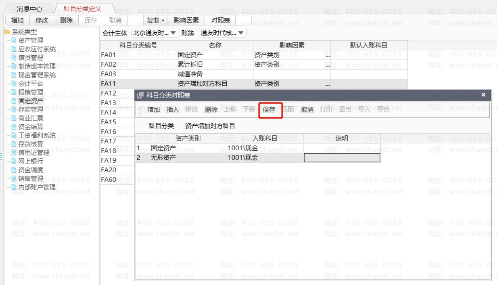
Task: Click 删除 in the main window toolbar
Action: tap(66, 20)
